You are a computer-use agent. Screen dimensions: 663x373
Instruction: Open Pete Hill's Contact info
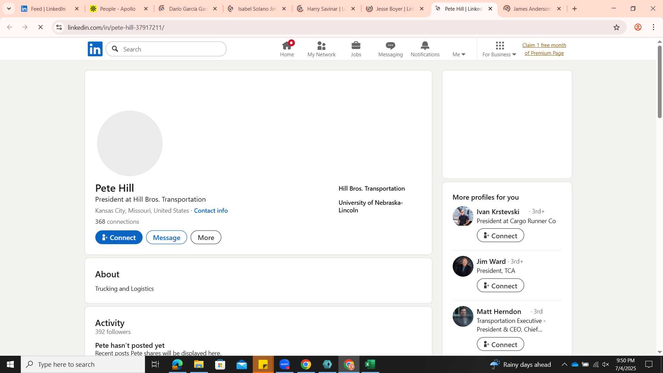click(211, 210)
